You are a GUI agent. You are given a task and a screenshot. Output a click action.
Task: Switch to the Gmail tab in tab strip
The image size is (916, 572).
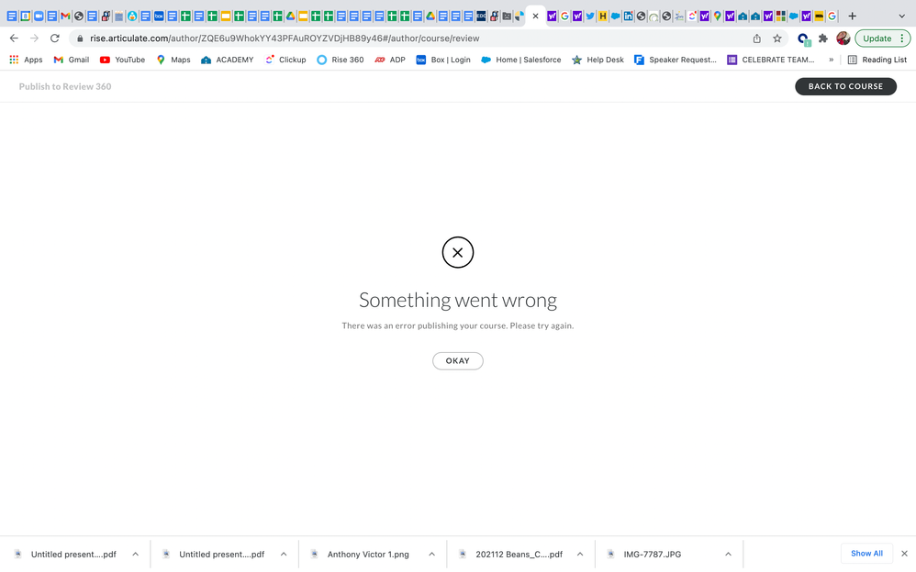[65, 16]
